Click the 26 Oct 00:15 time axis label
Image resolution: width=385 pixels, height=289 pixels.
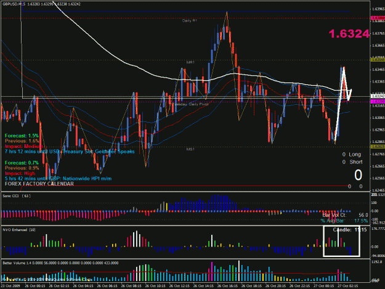pyautogui.click(x=35, y=286)
